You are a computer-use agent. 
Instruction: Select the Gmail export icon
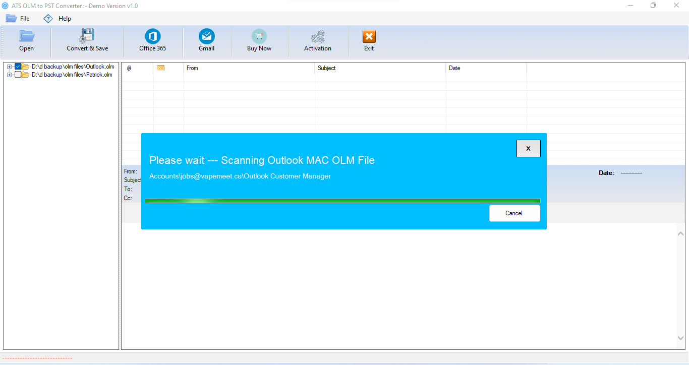[x=206, y=36]
